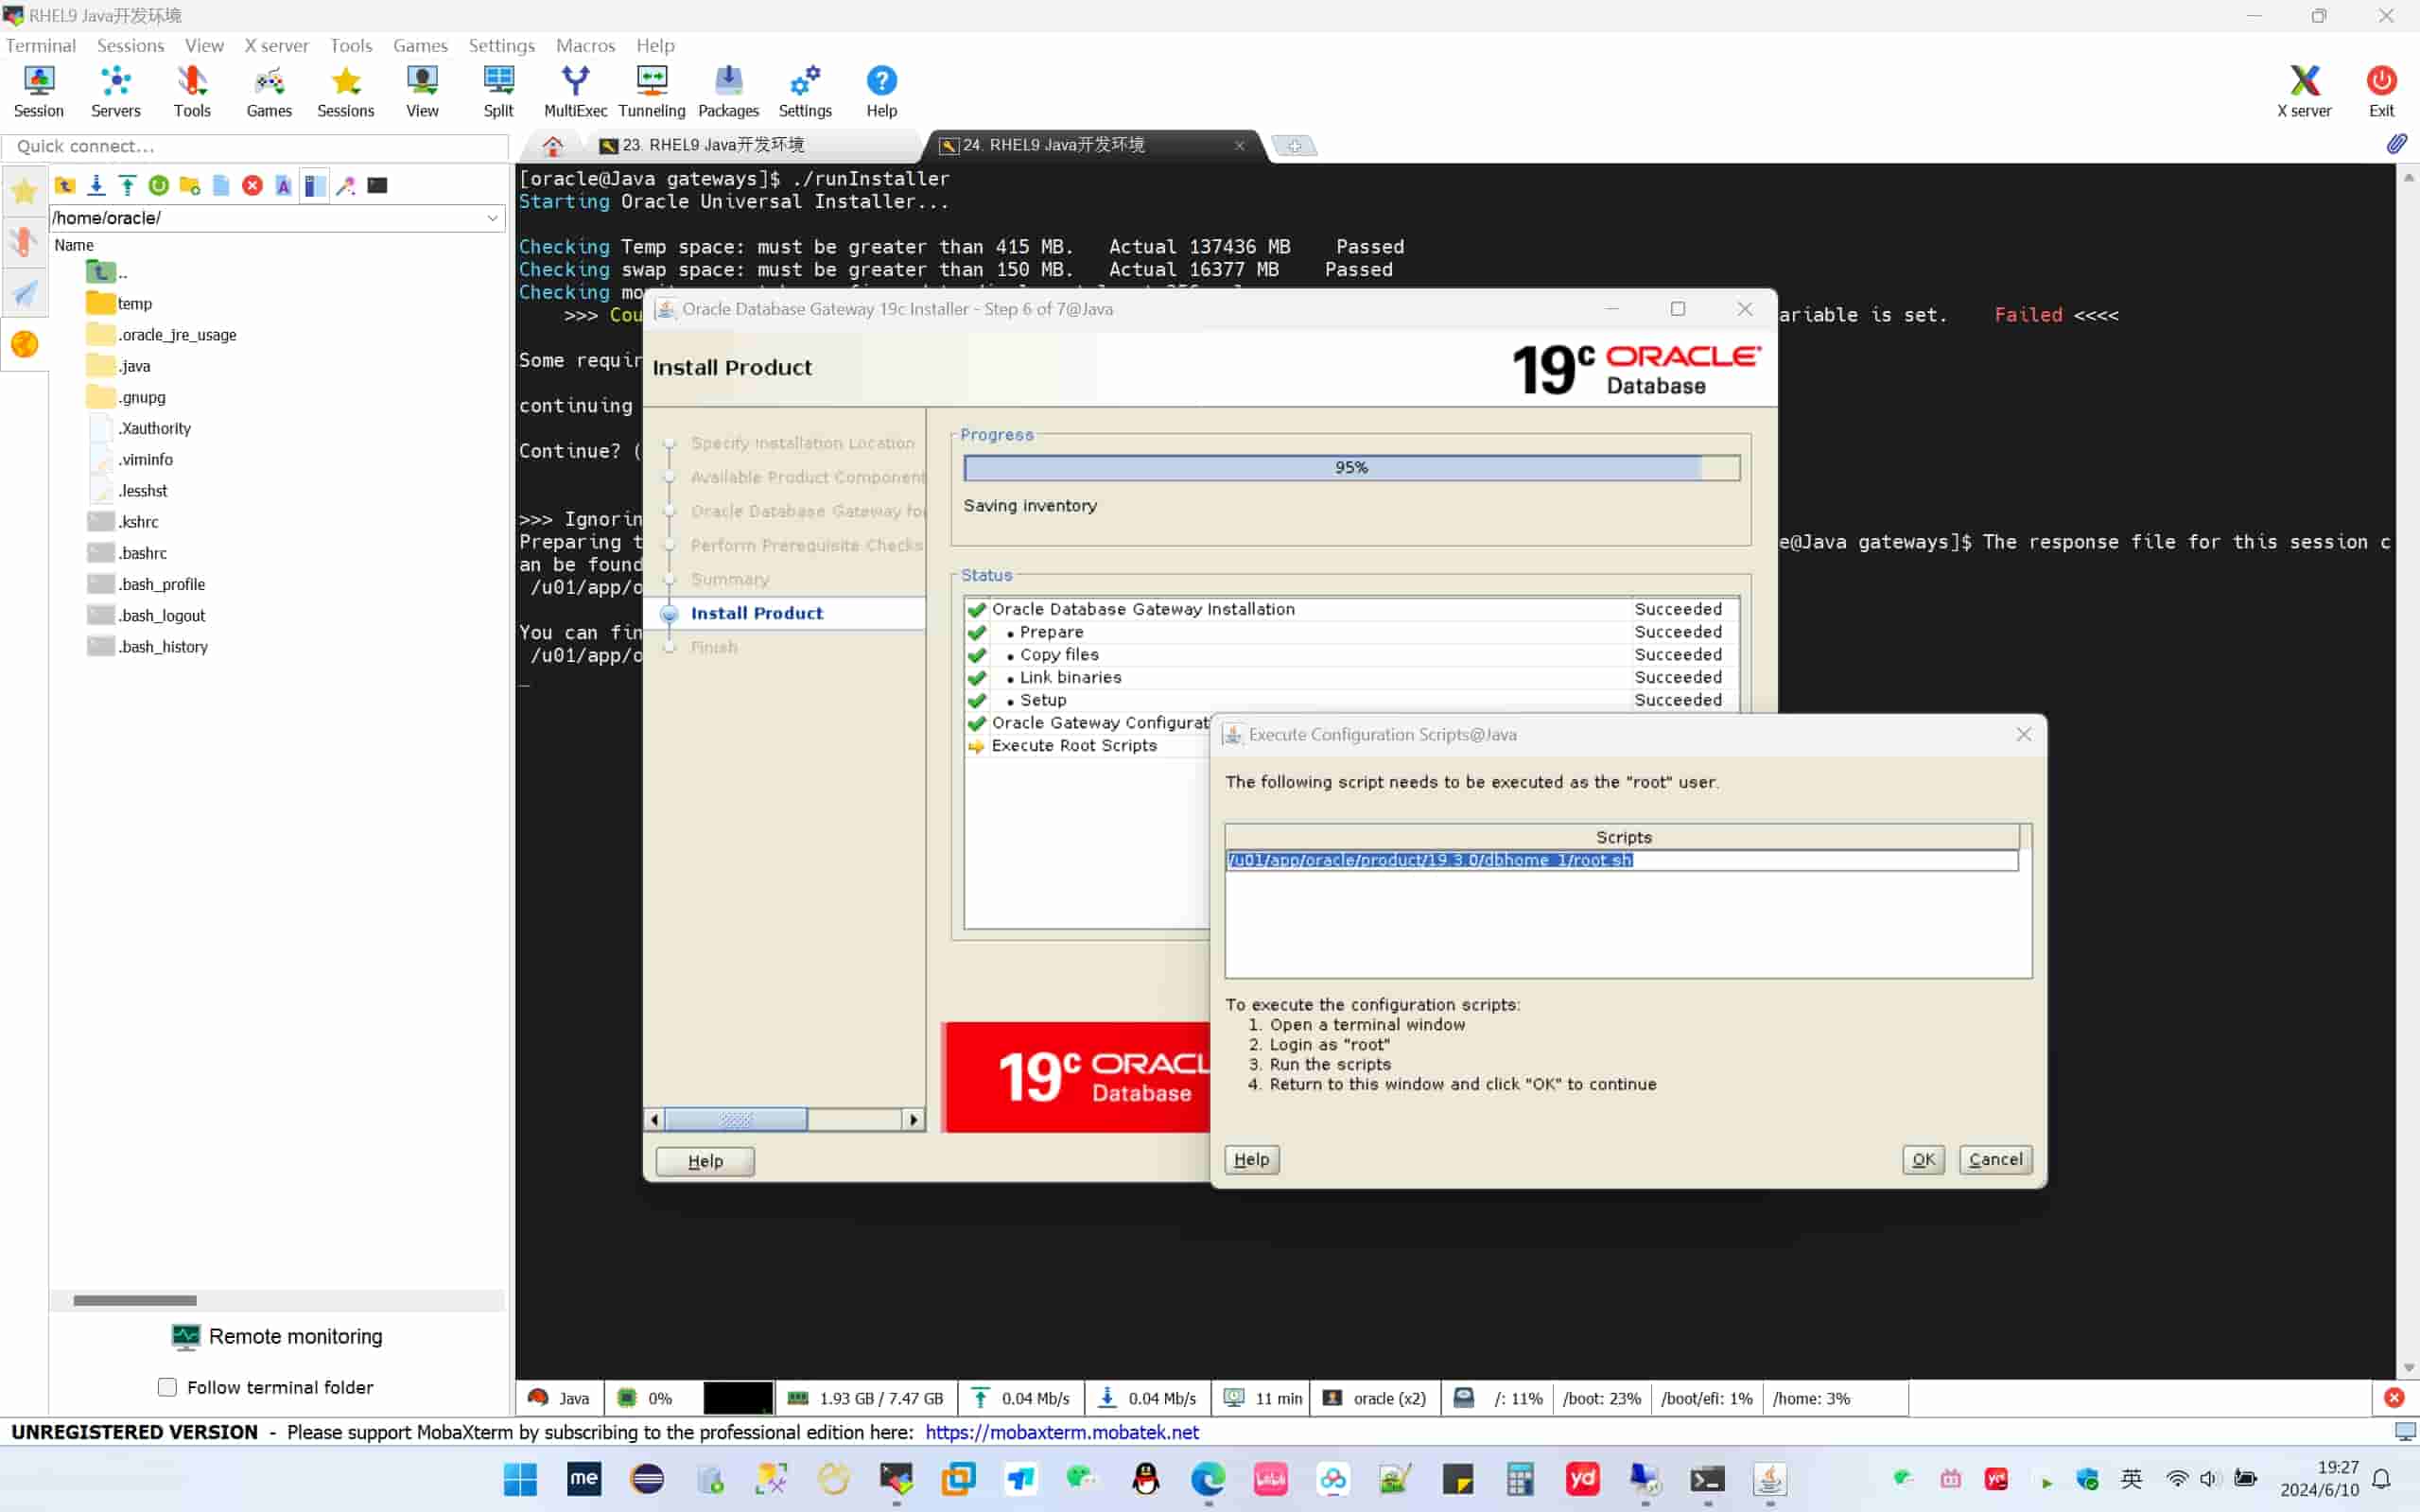
Task: Click the Quick connect input field
Action: click(256, 146)
